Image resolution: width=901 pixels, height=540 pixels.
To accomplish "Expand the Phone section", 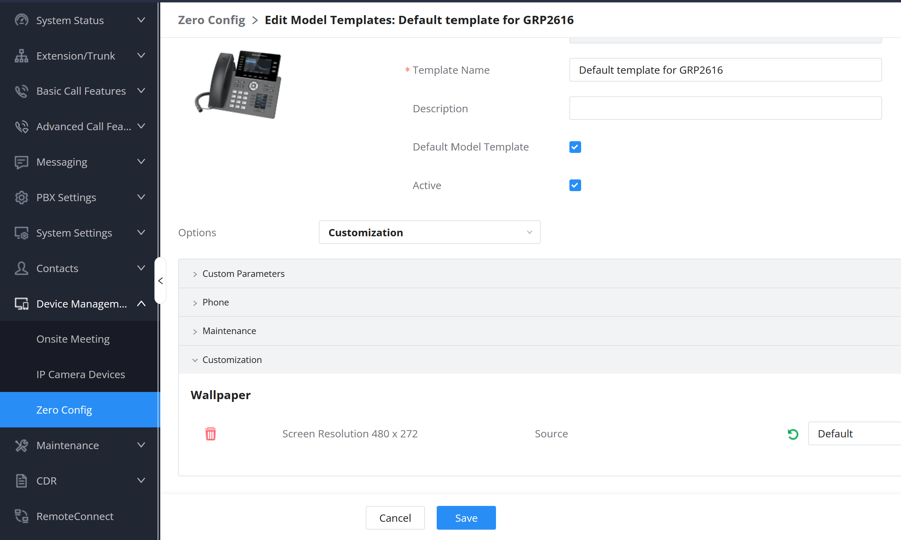I will [x=216, y=302].
